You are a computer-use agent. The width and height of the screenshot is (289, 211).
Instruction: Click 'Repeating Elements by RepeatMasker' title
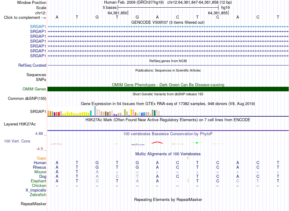(x=168, y=199)
